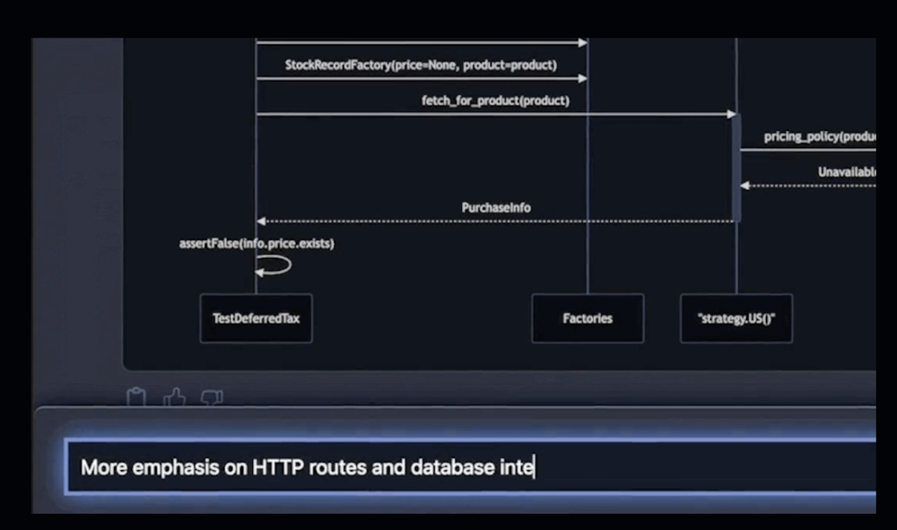Screen dimensions: 897x530
Task: Select the TestDeferredTax participant box
Action: point(257,318)
